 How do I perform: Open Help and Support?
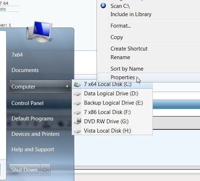[33, 149]
